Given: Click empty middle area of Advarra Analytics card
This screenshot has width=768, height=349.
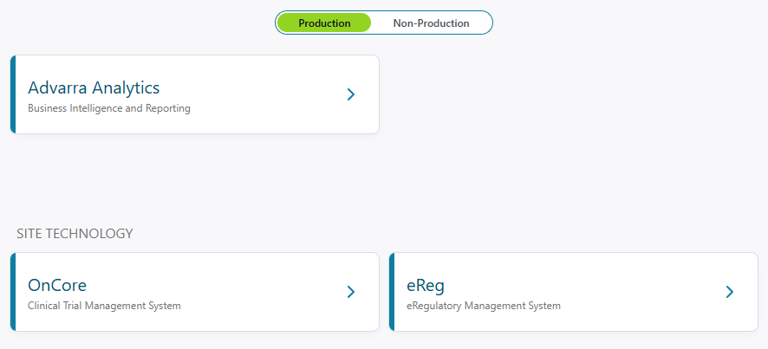Looking at the screenshot, I should point(260,94).
